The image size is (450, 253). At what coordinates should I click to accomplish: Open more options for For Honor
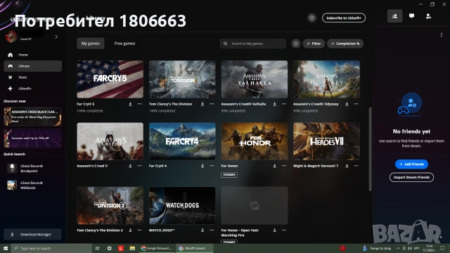(284, 166)
